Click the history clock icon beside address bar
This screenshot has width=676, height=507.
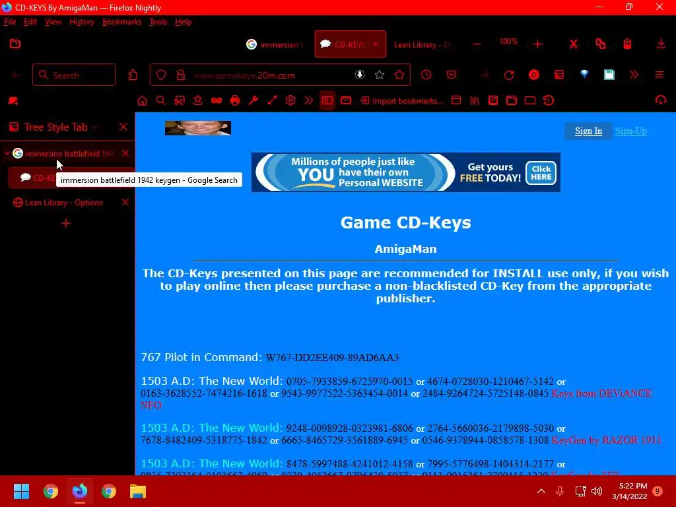(x=426, y=75)
